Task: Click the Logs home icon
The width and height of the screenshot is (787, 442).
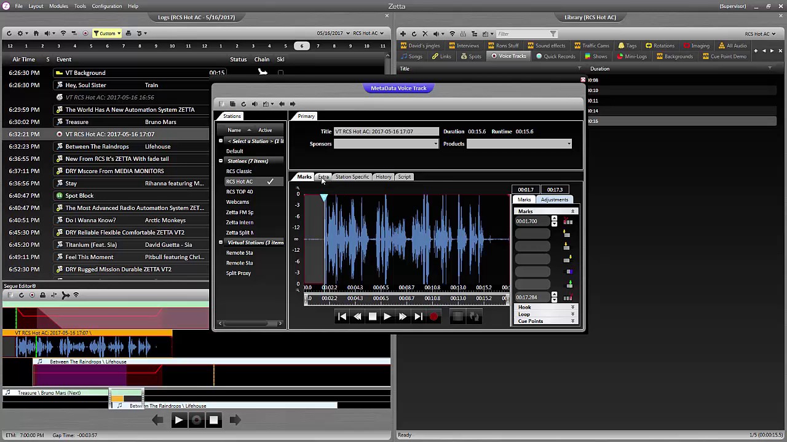Action: [36, 33]
